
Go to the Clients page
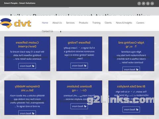pos(108,23)
